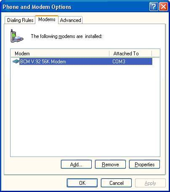Image resolution: width=170 pixels, height=192 pixels.
Task: Click the modem device icon beside BCM V.92
Action: 16,62
